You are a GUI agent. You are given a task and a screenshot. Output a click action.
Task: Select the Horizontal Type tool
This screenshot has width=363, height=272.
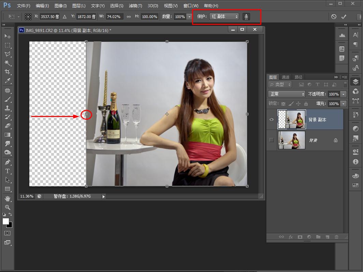[x=7, y=171]
